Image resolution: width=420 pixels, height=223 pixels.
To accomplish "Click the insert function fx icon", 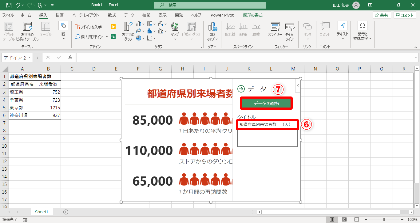I will 70,57.
